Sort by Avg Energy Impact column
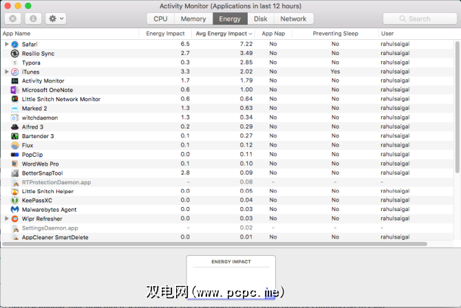The image size is (461, 308). [224, 34]
